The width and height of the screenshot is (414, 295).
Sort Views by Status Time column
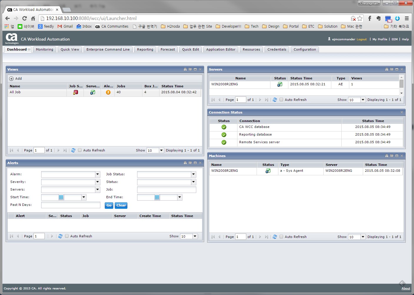click(x=172, y=86)
